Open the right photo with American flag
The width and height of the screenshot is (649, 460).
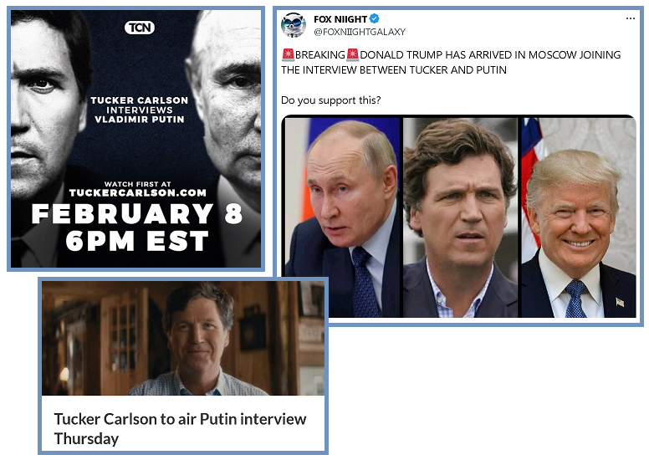click(578, 217)
